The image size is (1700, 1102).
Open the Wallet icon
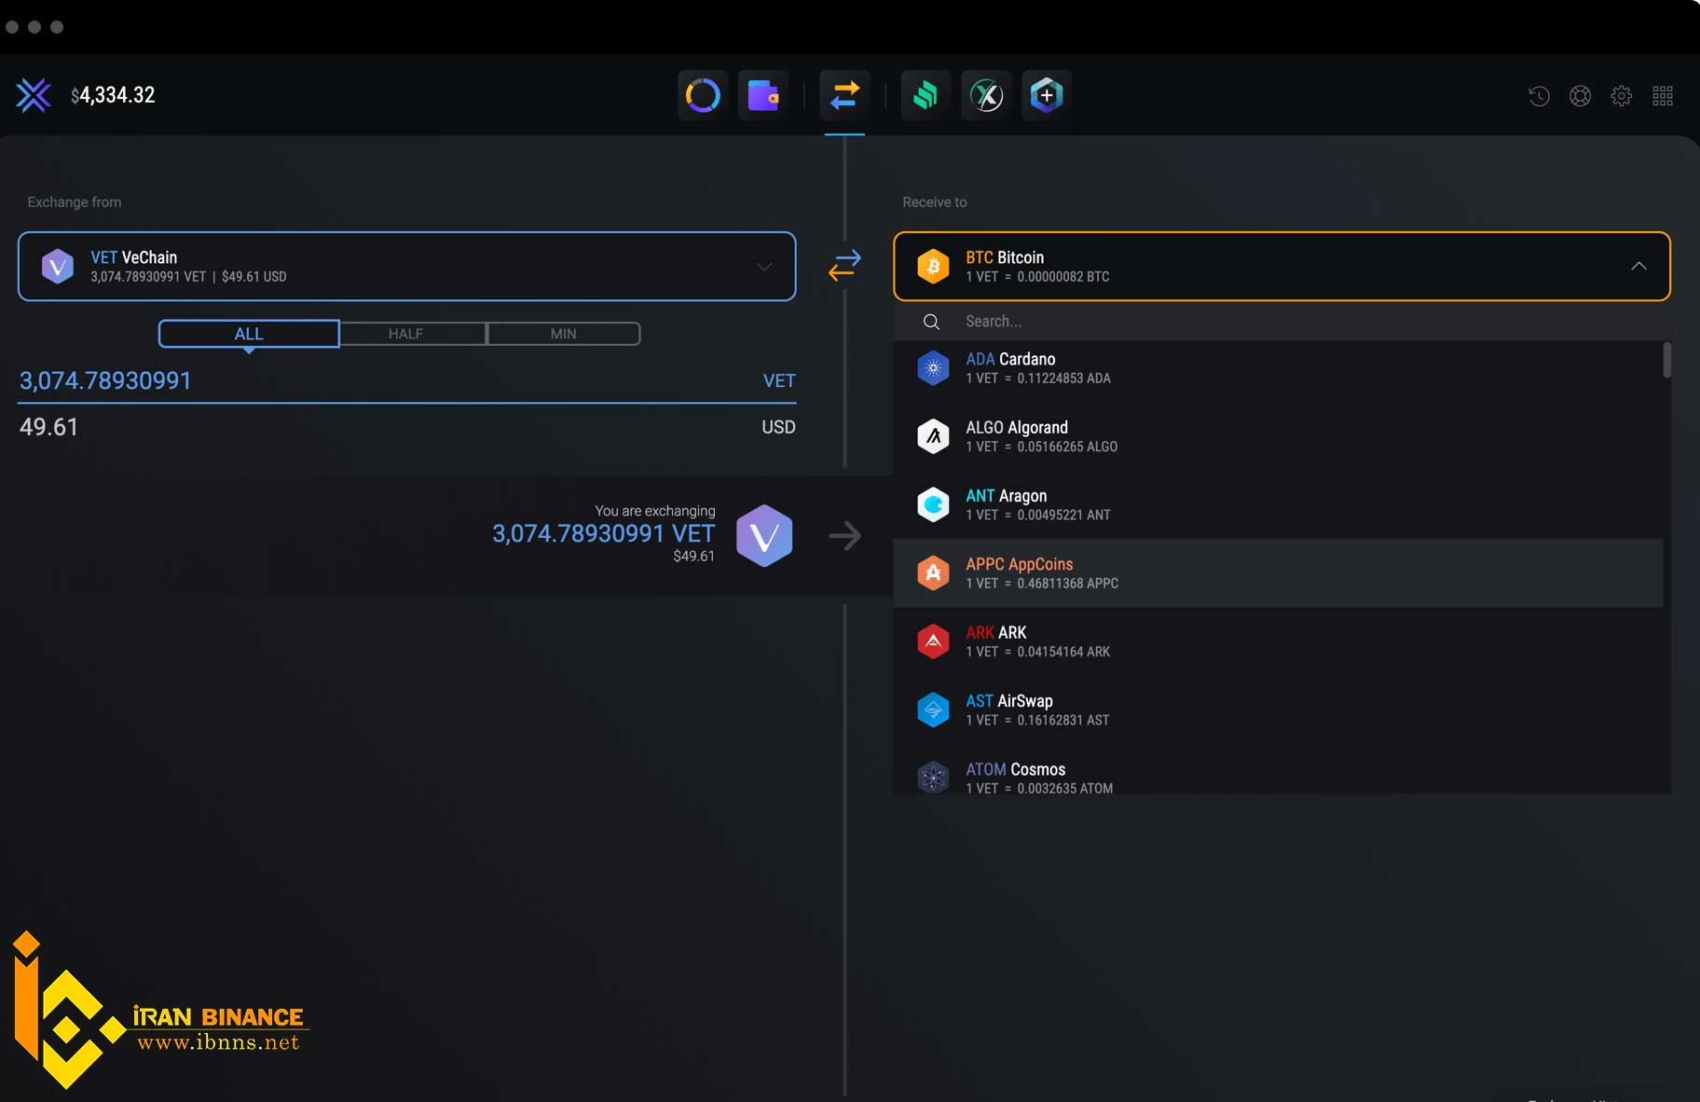(763, 95)
